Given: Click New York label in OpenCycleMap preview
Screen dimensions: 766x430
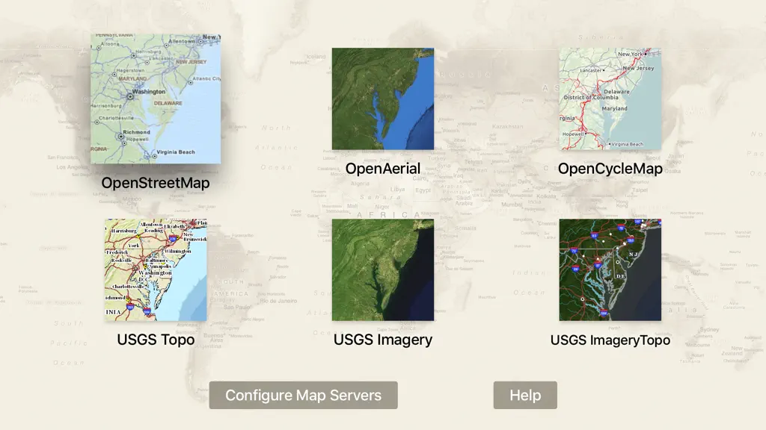Looking at the screenshot, I should pyautogui.click(x=630, y=54).
